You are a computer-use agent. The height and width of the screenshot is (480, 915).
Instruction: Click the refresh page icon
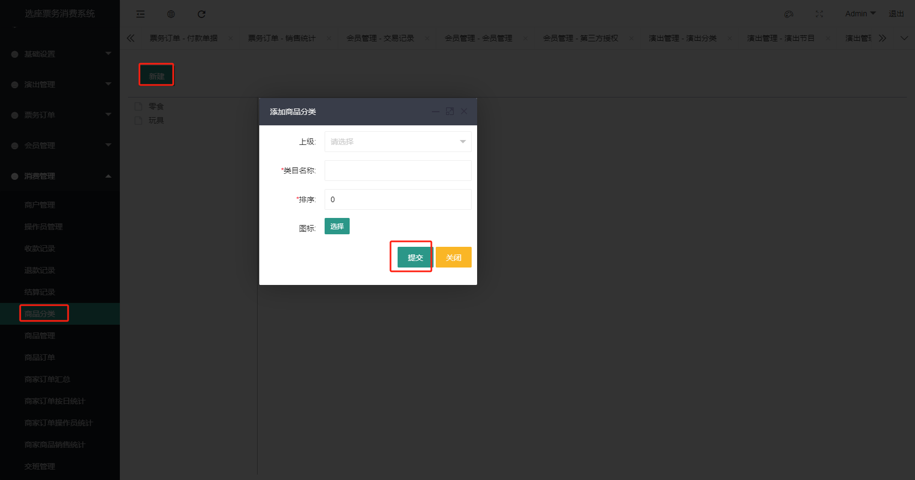point(202,14)
